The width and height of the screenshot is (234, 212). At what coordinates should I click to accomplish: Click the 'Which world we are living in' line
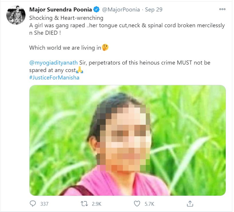(65, 48)
